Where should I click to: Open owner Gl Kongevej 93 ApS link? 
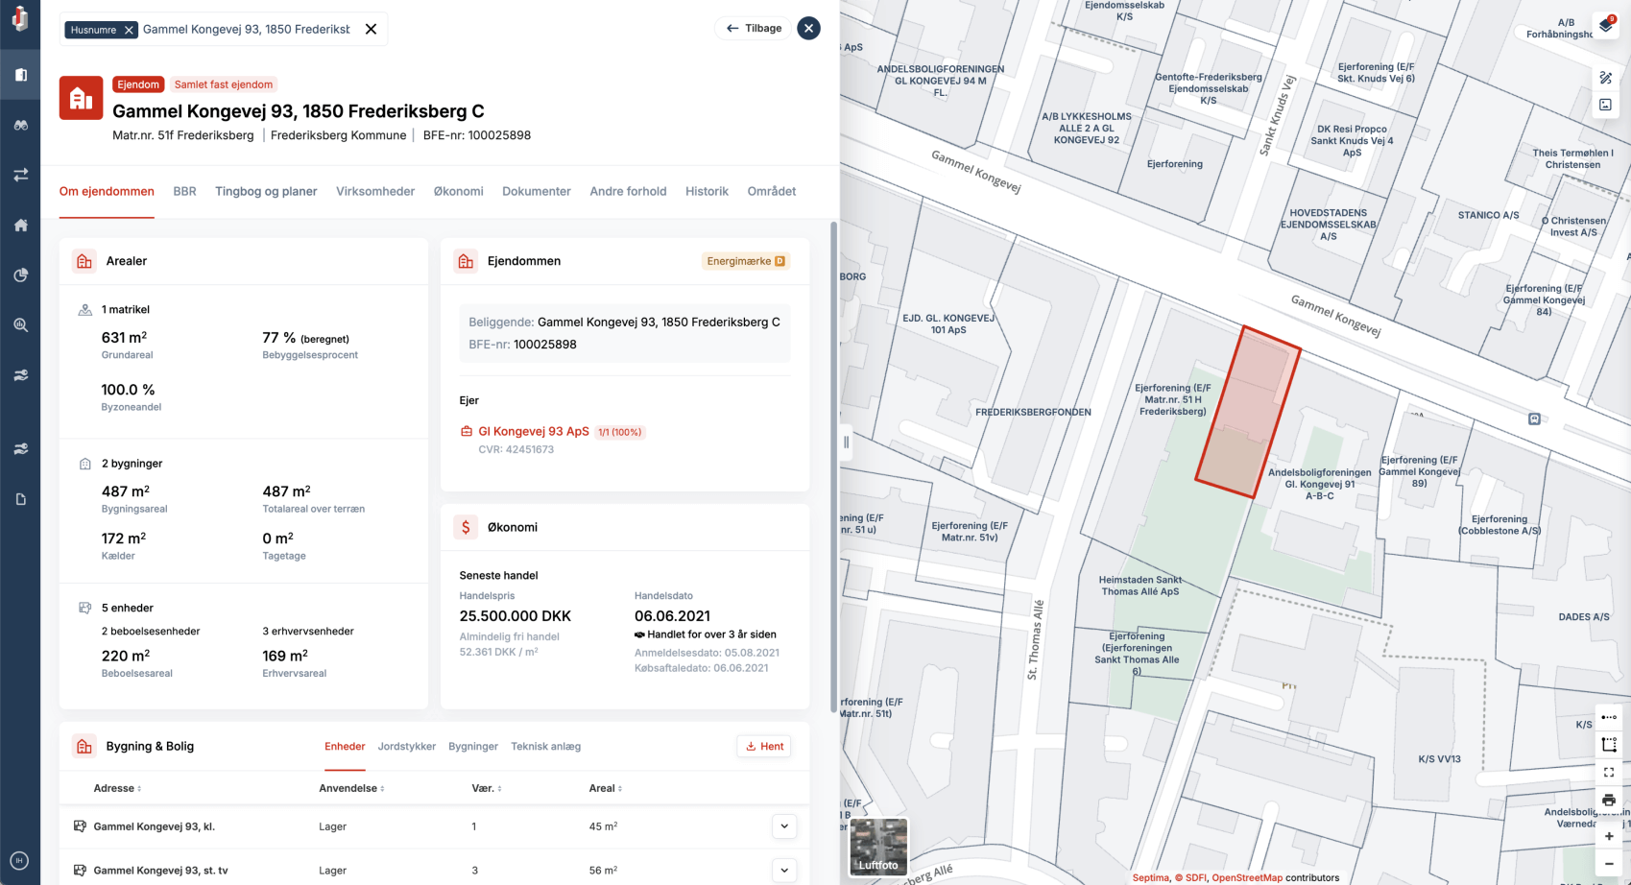(534, 432)
